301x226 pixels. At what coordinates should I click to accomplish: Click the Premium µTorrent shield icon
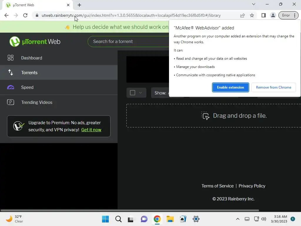point(19,126)
